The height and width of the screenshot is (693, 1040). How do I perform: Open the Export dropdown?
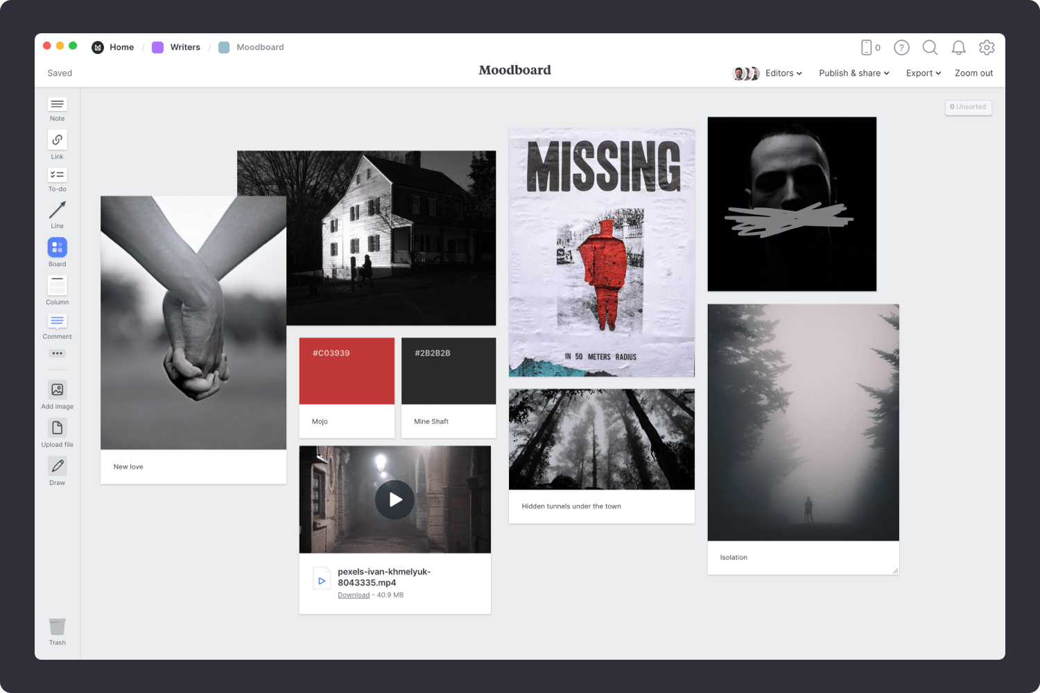coord(923,73)
